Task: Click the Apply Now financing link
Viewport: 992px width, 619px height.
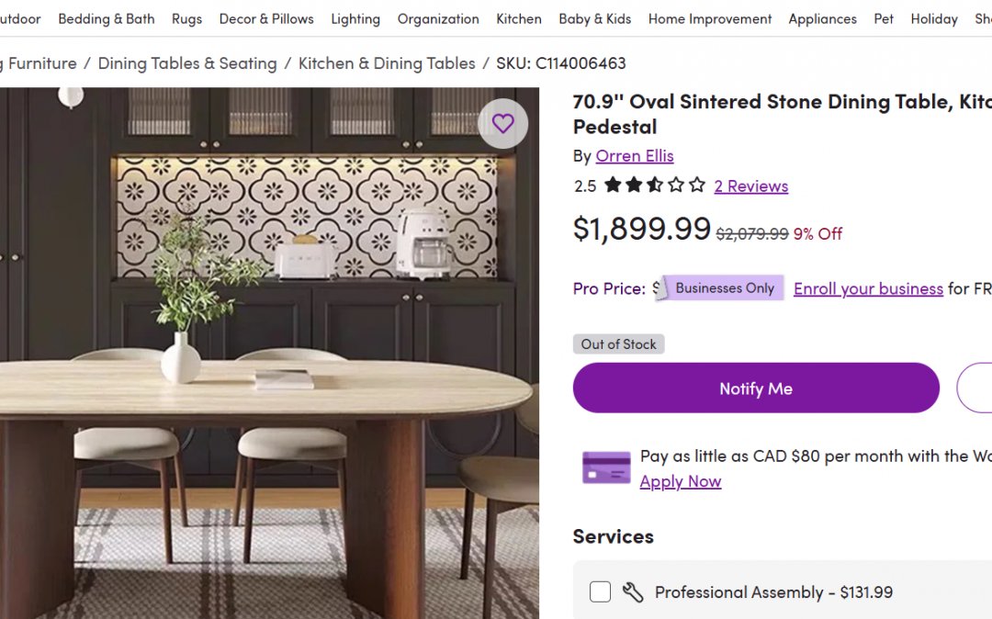Action: pos(680,481)
